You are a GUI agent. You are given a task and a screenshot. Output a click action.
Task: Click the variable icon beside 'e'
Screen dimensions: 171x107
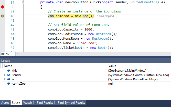point(9,79)
